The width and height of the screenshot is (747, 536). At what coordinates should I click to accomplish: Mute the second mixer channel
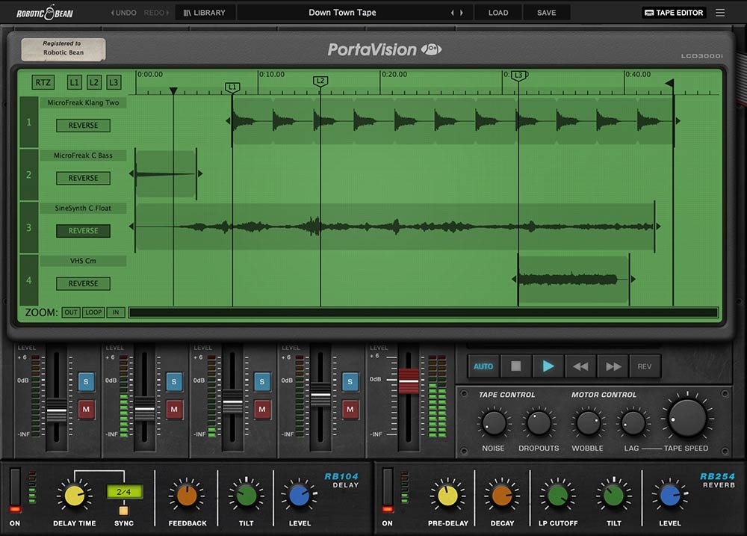(x=174, y=410)
